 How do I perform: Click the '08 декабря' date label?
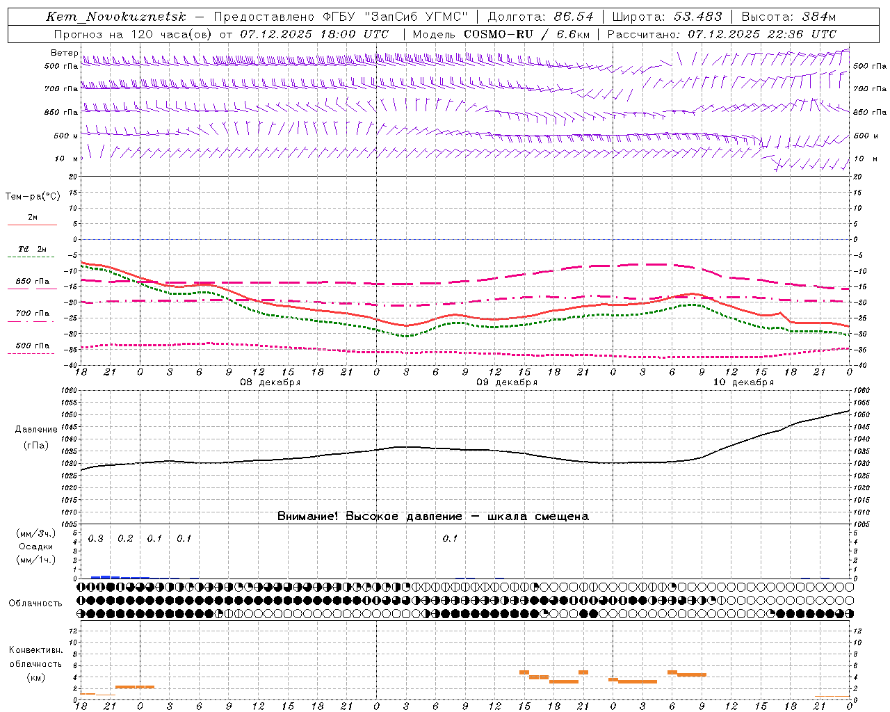[270, 382]
